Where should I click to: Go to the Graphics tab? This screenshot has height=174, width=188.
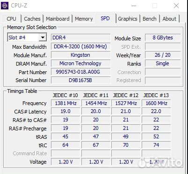[128, 19]
